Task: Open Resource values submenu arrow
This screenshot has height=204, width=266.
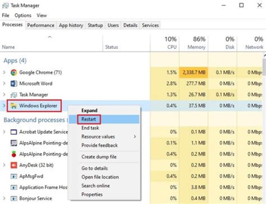Action: pos(135,137)
